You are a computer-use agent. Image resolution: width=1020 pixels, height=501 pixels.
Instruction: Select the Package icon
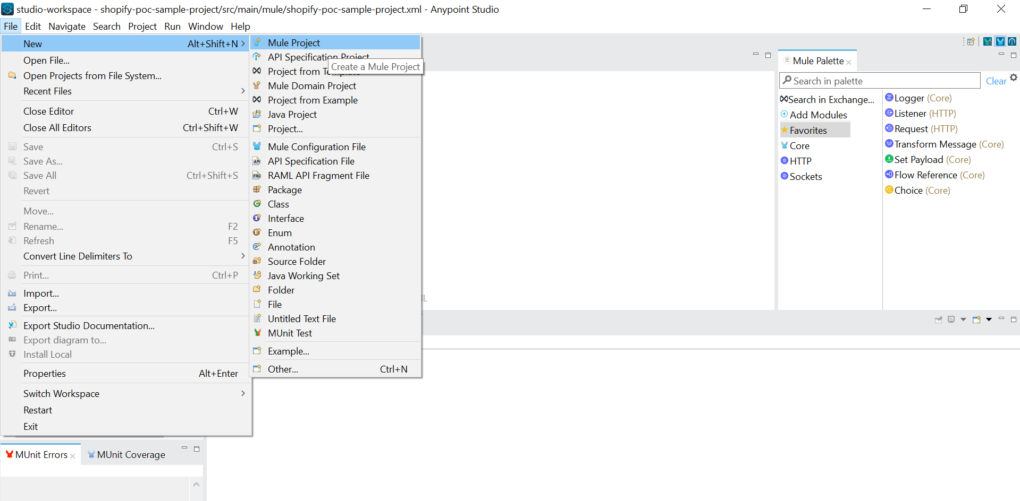point(257,189)
